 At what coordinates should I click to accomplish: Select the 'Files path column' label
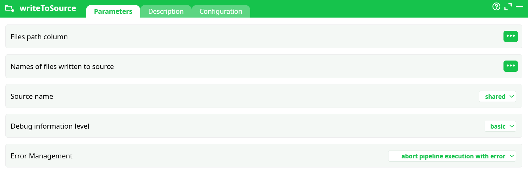click(x=39, y=37)
